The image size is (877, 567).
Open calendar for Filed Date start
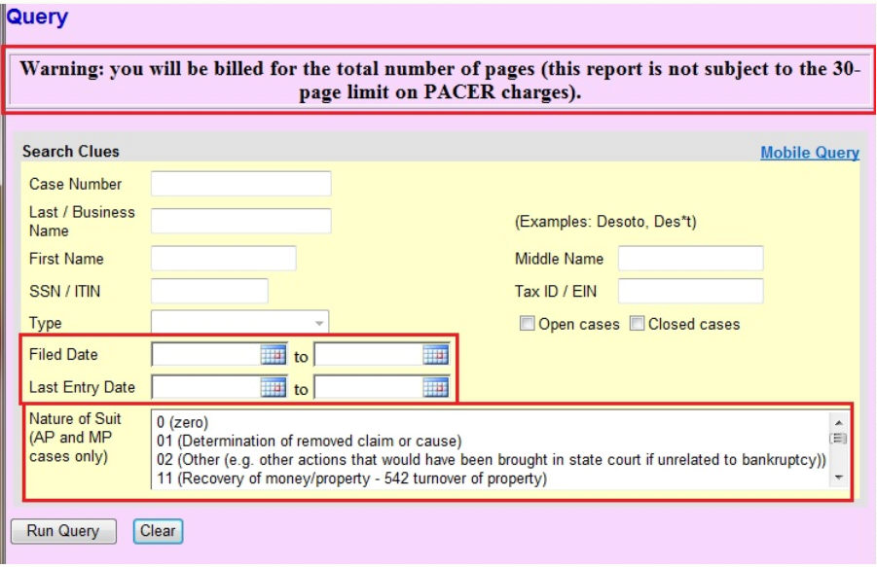274,356
